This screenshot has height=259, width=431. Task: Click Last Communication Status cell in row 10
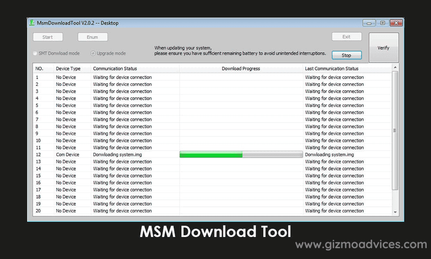(334, 140)
